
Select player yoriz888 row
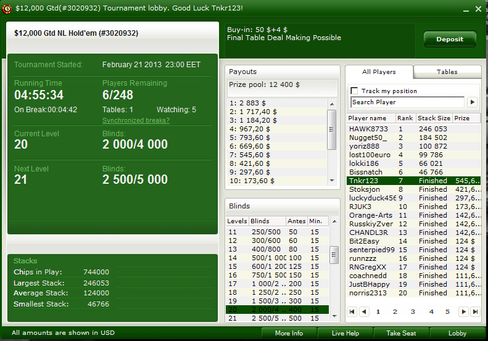tap(414, 146)
